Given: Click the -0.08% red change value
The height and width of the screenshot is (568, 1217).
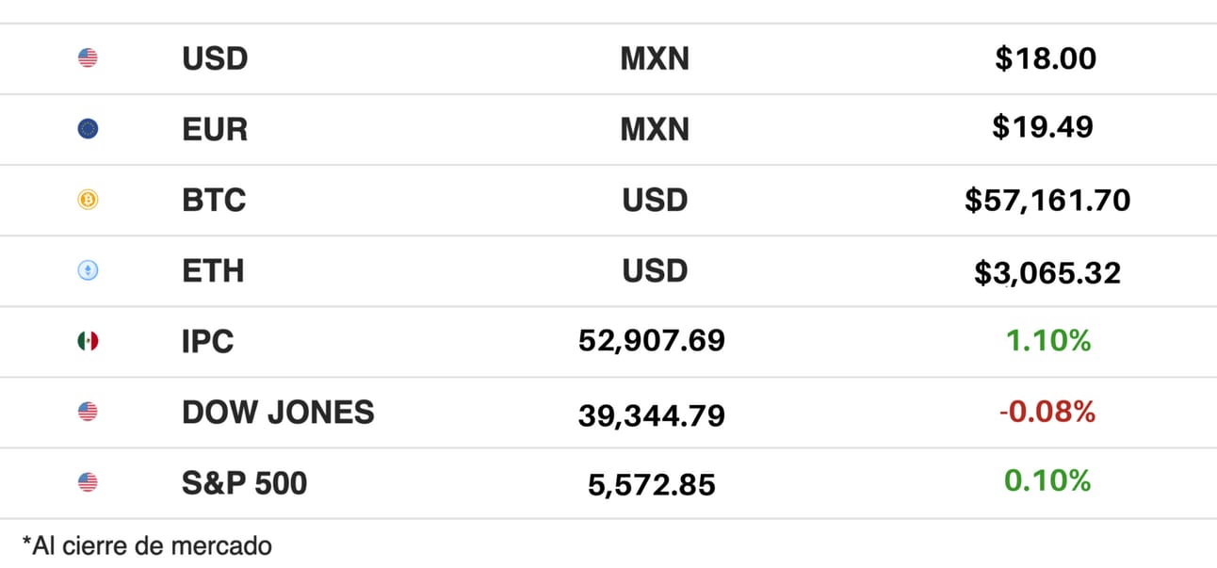Looking at the screenshot, I should point(1047,412).
